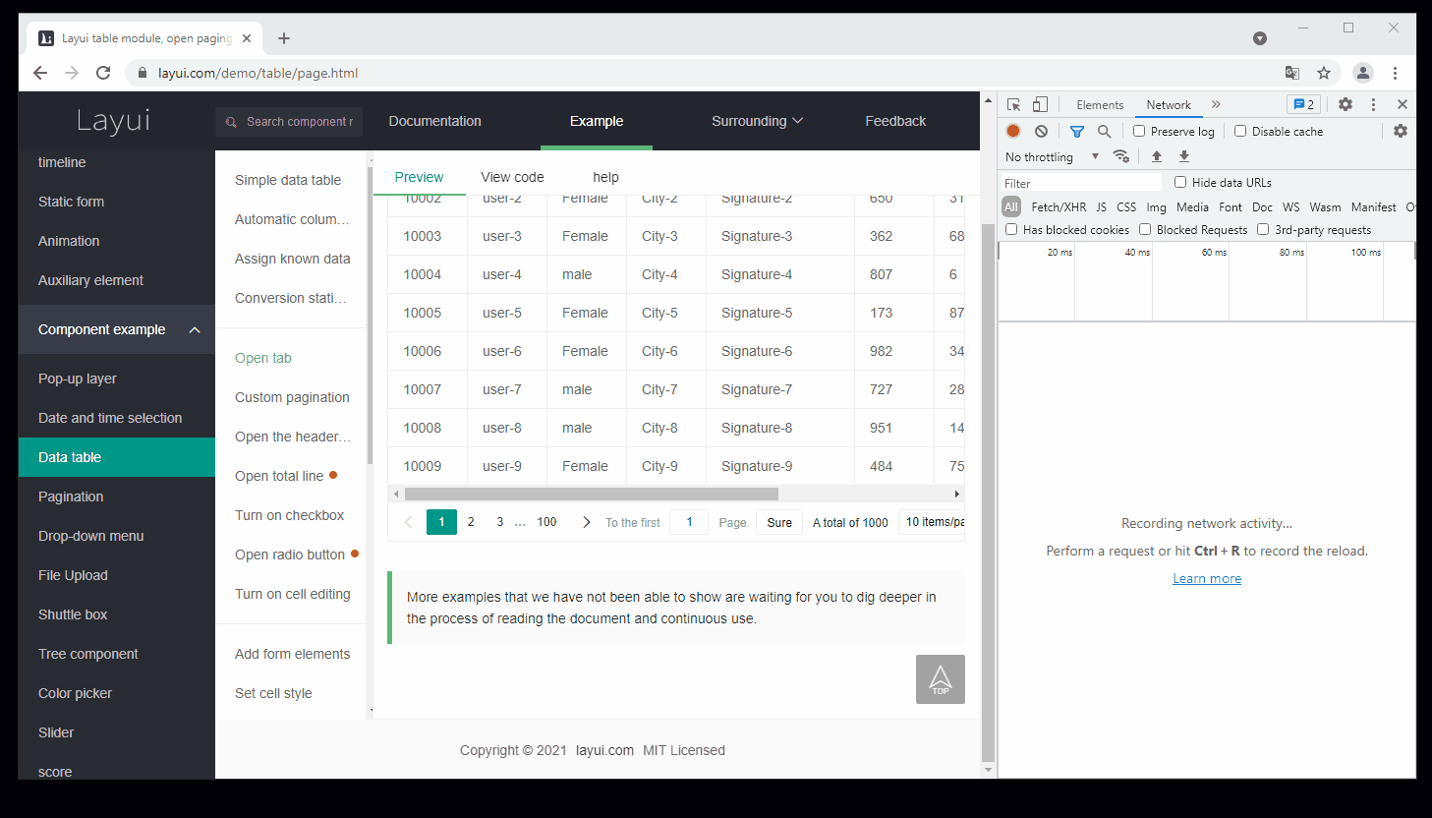Toggle the network filter funnel icon
This screenshot has height=818, width=1432.
pyautogui.click(x=1077, y=131)
